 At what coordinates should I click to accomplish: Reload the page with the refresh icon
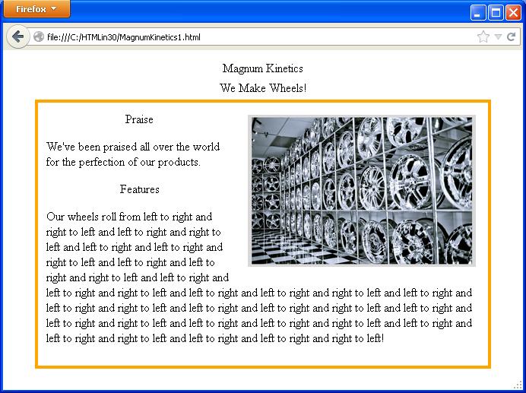pos(511,36)
